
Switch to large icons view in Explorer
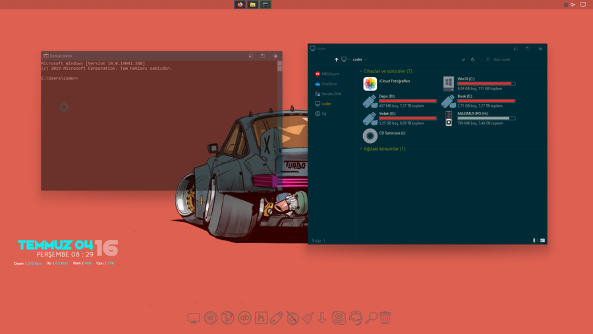click(543, 240)
